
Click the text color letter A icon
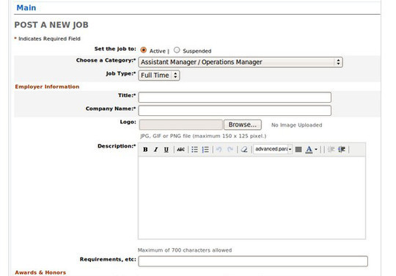tap(309, 149)
